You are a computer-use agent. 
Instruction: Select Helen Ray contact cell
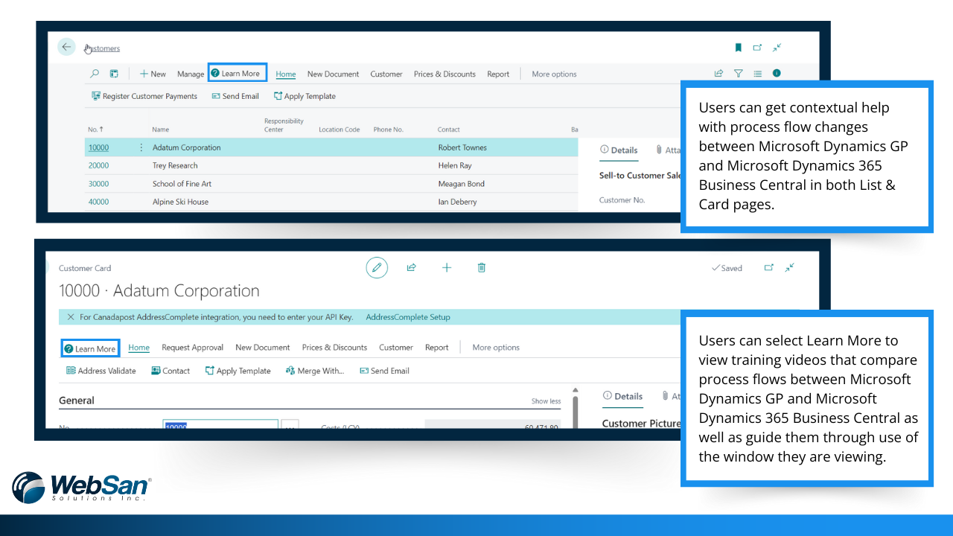click(x=454, y=165)
